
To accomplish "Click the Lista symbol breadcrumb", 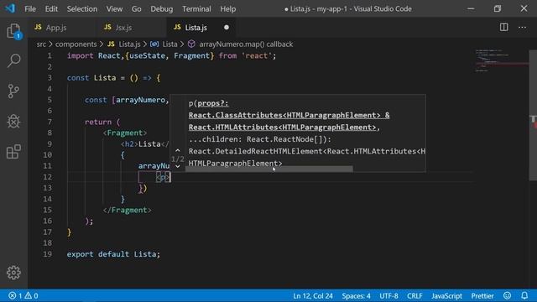I will point(164,44).
